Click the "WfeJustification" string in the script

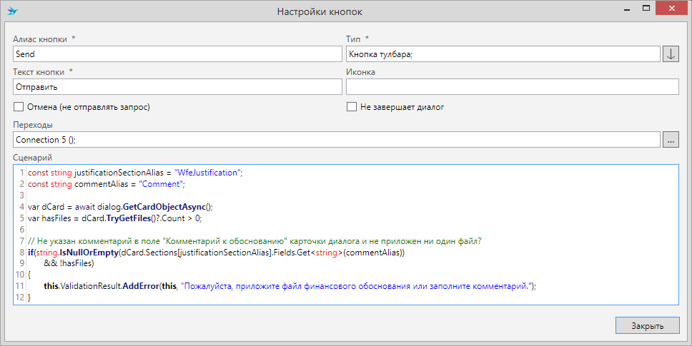207,173
